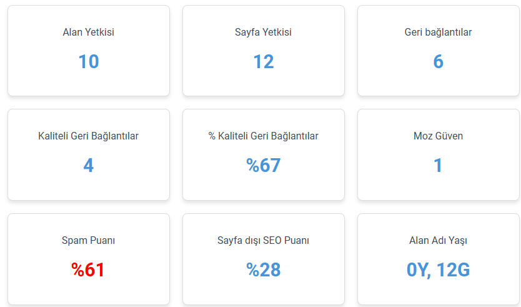The image size is (521, 307).
Task: Click the %28 off-page SEO value
Action: (264, 269)
